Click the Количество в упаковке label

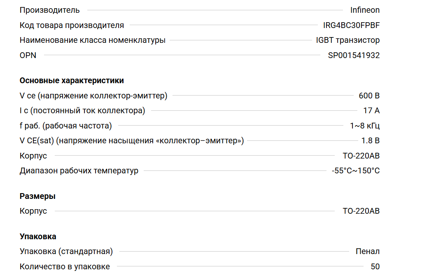coord(65,266)
